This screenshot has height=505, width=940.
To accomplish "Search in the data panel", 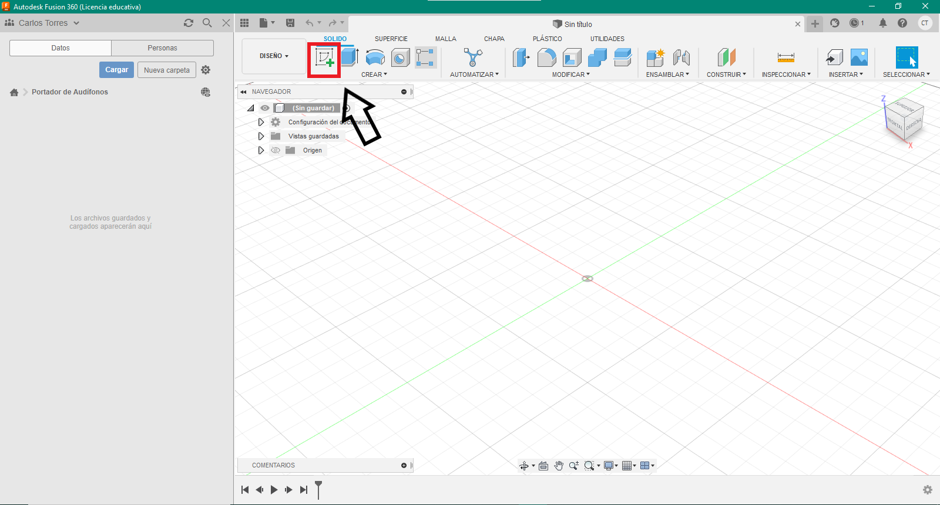I will 207,23.
